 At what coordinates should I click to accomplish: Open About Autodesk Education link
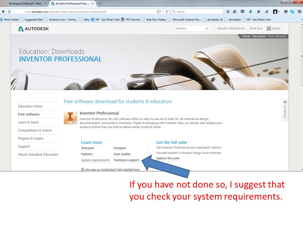[x=38, y=154]
